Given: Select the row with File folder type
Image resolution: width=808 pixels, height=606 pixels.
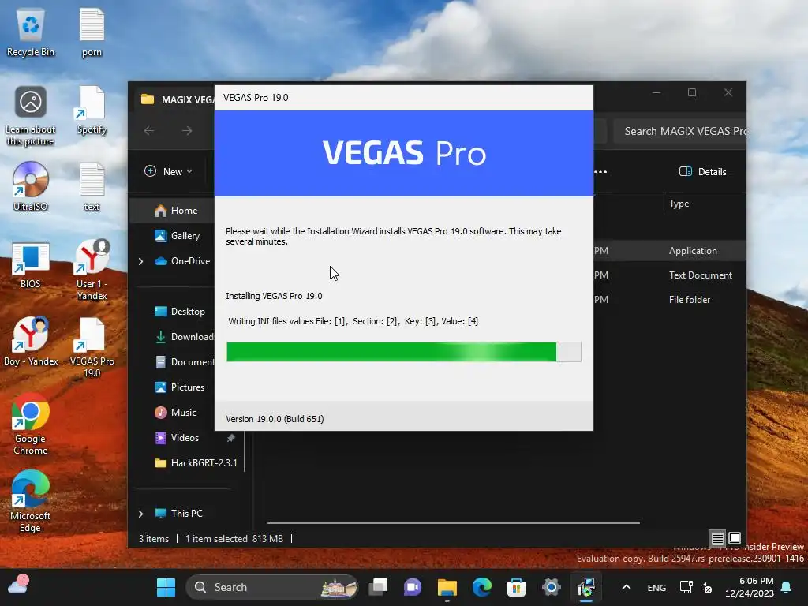Looking at the screenshot, I should pos(669,299).
